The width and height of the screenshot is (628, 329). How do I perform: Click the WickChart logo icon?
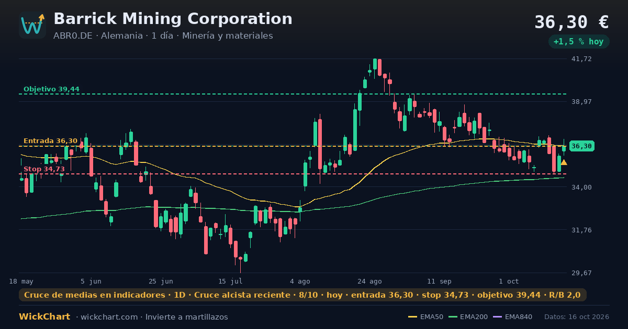point(32,25)
